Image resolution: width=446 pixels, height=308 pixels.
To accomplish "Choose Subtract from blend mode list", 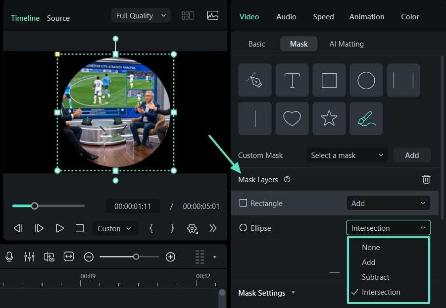I will pyautogui.click(x=388, y=277).
